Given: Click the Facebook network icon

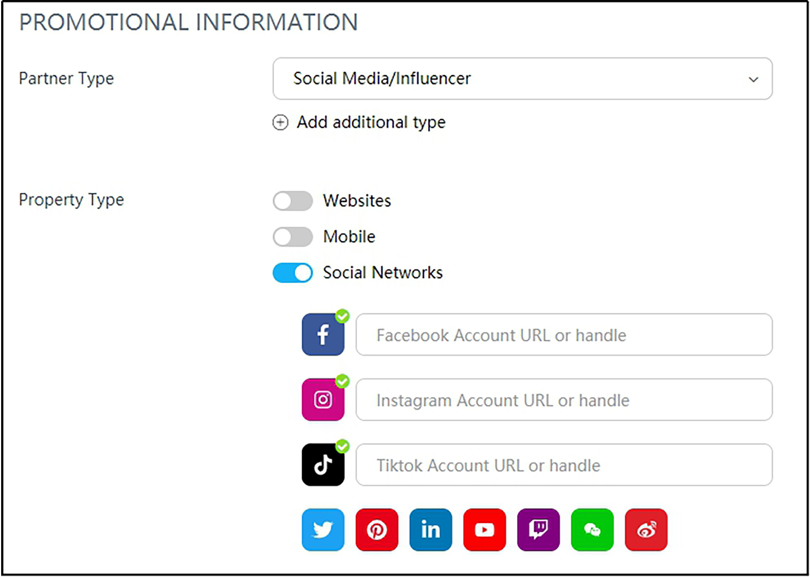Looking at the screenshot, I should 323,335.
